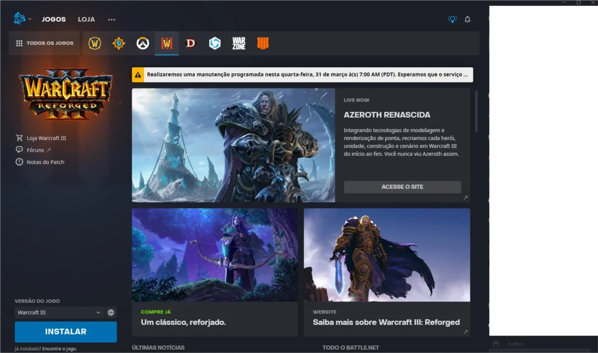Viewport: 598px width, 353px height.
Task: Open the Um clássico, reforjado card title
Action: [x=183, y=322]
